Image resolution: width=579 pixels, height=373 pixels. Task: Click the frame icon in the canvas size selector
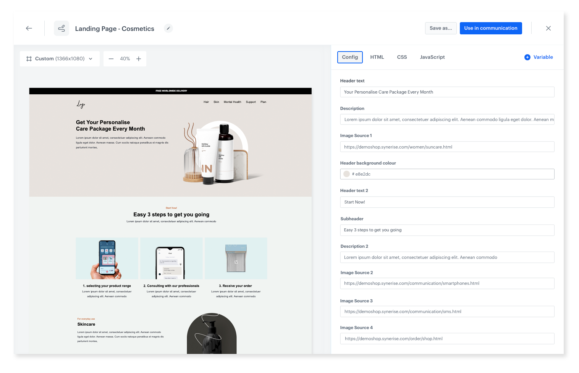[x=29, y=58]
